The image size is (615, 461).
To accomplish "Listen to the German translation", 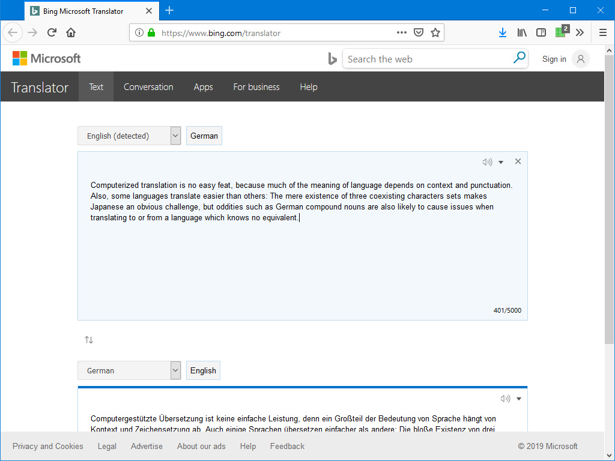I will tap(505, 399).
